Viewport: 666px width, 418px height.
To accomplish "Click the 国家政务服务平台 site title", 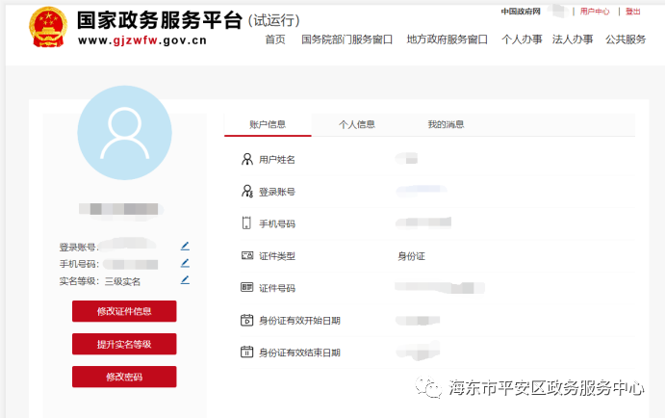I will (160, 20).
